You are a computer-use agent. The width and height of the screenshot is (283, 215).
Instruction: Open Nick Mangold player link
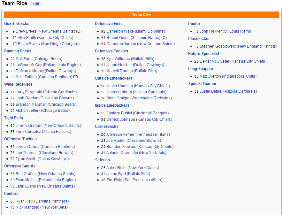(27, 207)
